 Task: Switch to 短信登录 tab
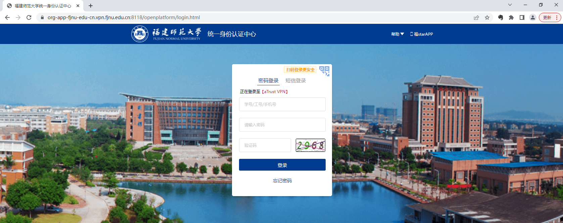pos(295,81)
